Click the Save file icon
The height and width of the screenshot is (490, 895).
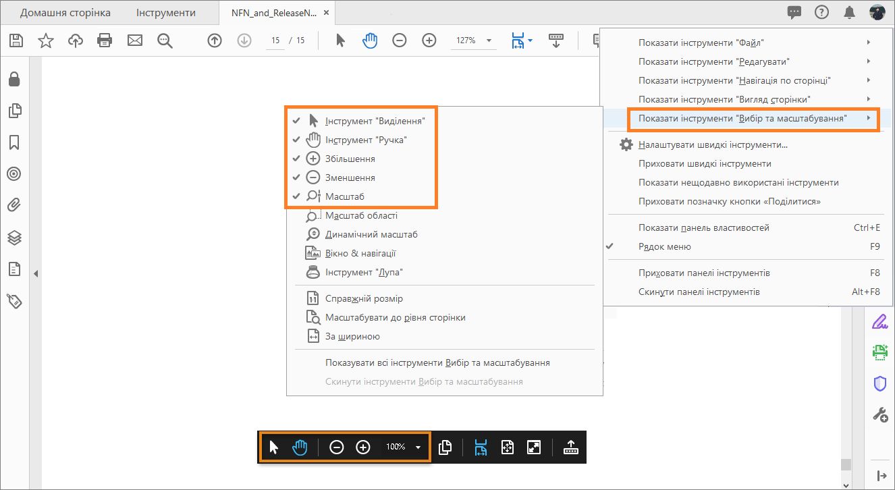coord(15,40)
